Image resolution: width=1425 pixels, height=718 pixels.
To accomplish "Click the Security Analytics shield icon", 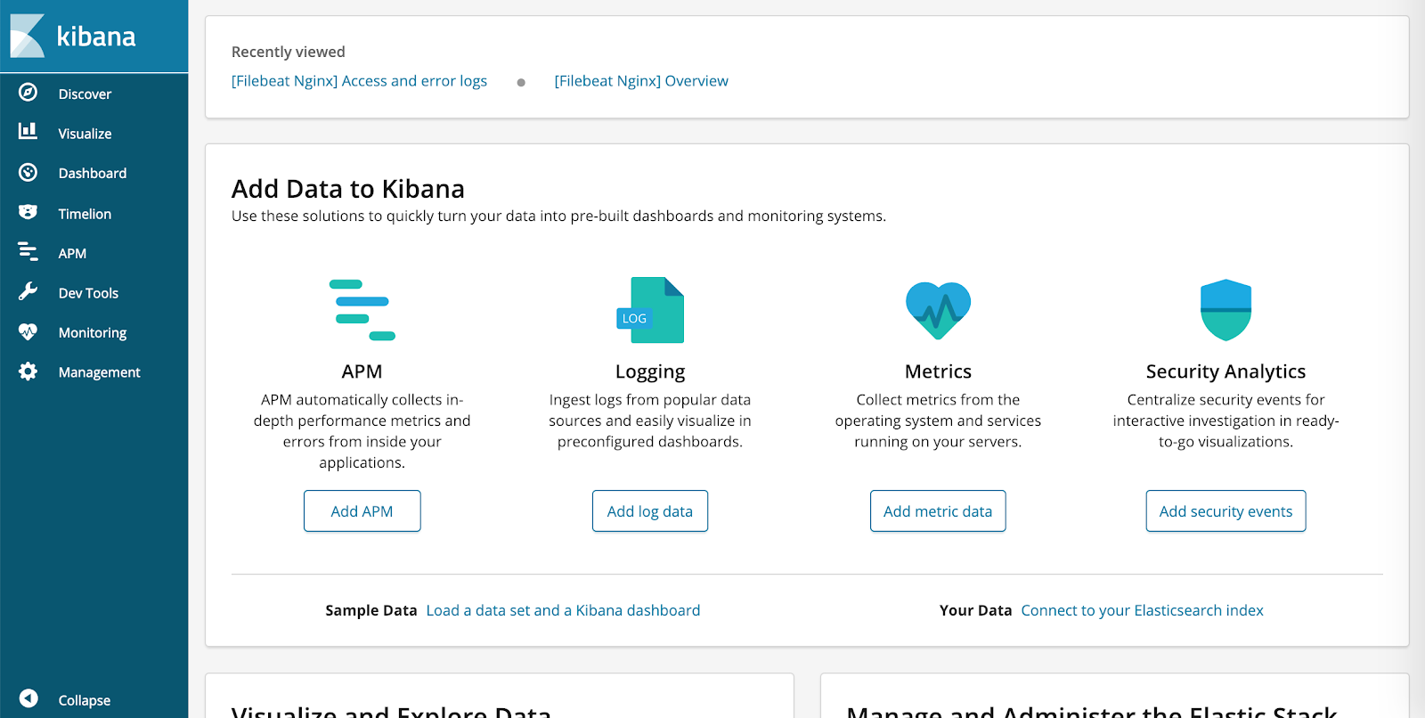I will tap(1226, 310).
